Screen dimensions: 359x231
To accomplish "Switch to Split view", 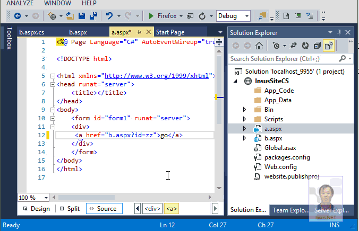I will click(69, 209).
